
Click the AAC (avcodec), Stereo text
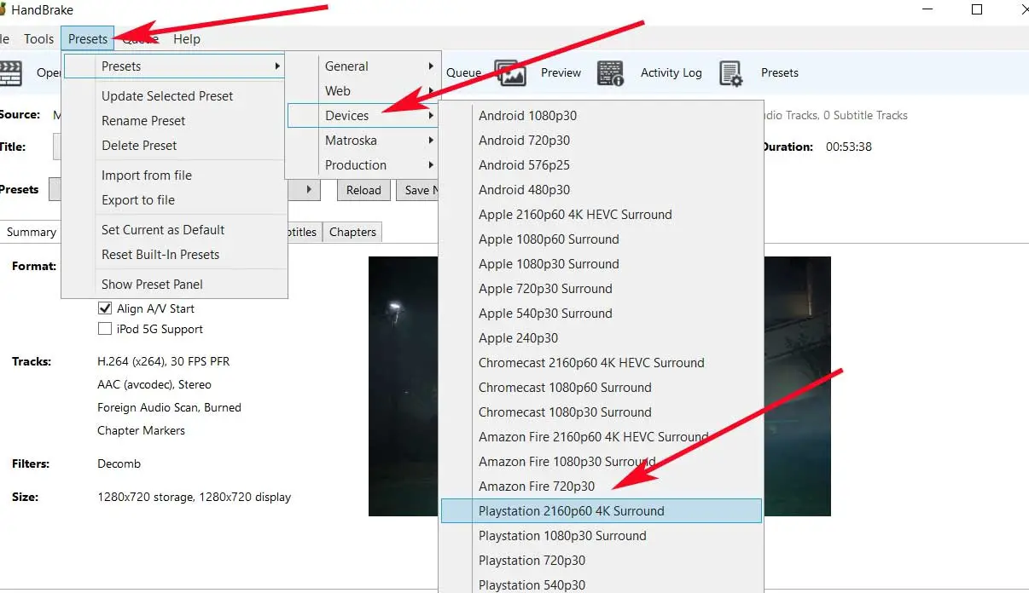[x=154, y=384]
